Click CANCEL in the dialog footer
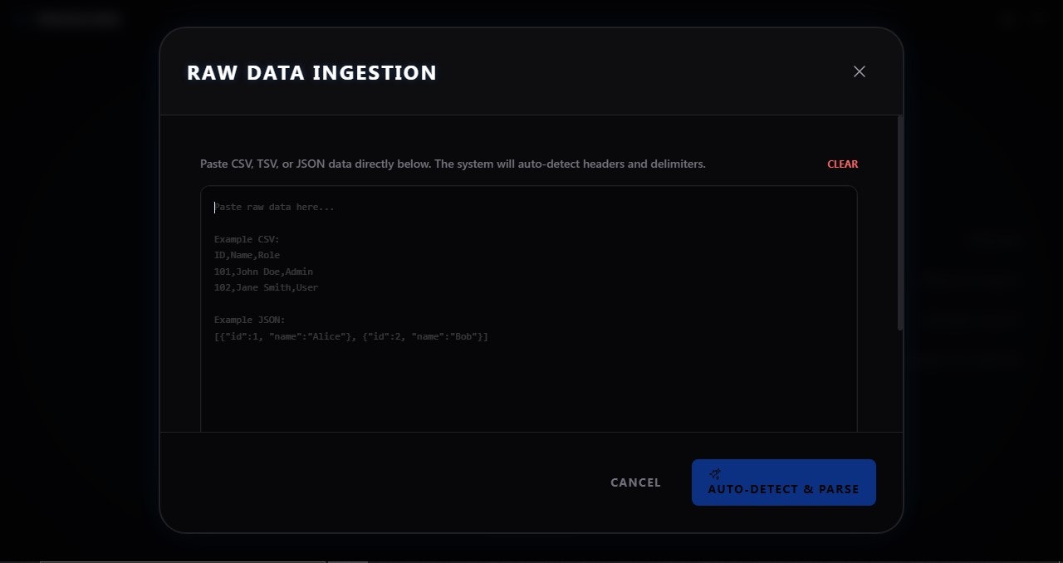Image resolution: width=1063 pixels, height=563 pixels. pyautogui.click(x=634, y=482)
